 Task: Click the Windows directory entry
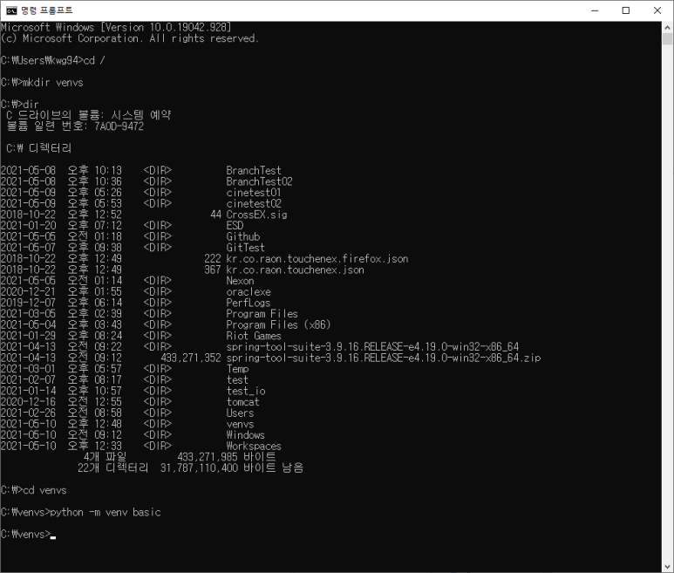click(x=245, y=435)
